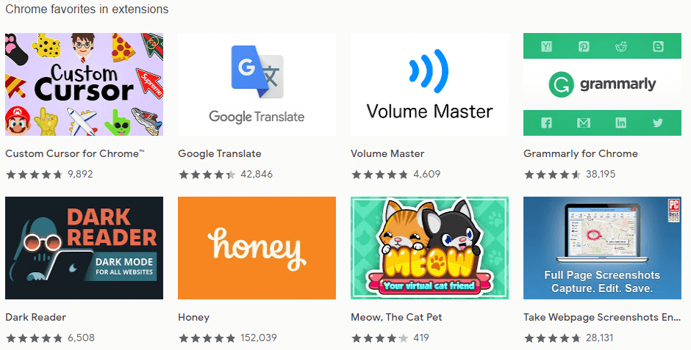Viewport: 691px width, 350px height.
Task: Open the Meow cat pet thumbnail
Action: pos(430,248)
